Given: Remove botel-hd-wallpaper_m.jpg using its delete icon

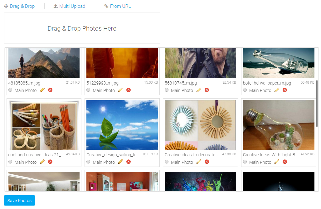Looking at the screenshot, I should tap(285, 90).
